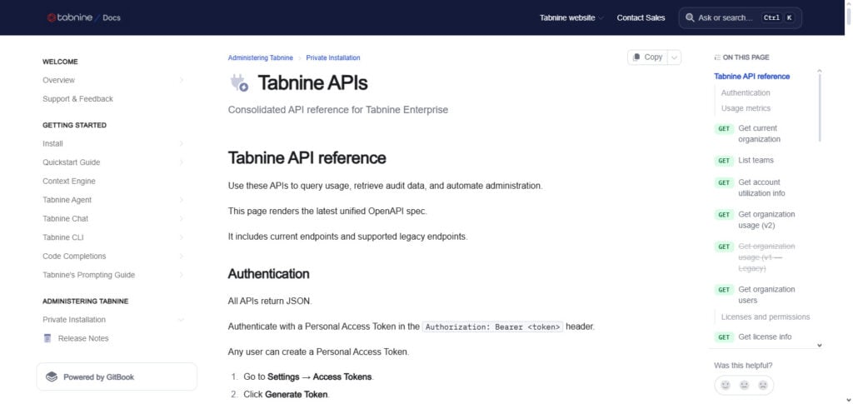
Task: Jump to Get organization usage (v2)
Action: coord(766,220)
